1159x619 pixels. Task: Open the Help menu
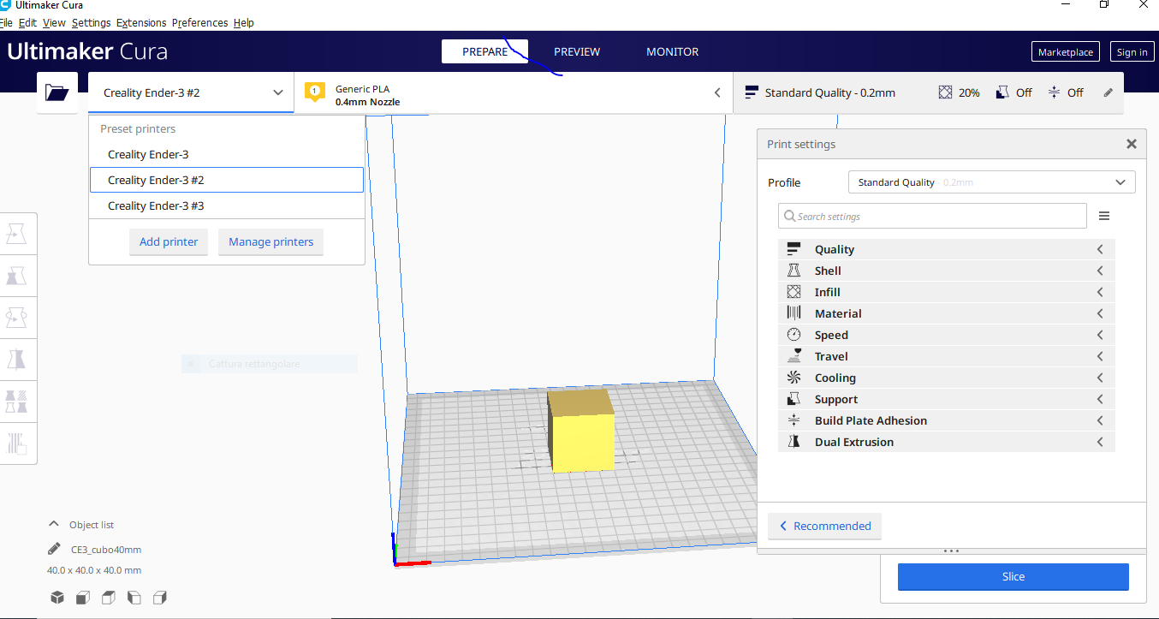pyautogui.click(x=244, y=23)
